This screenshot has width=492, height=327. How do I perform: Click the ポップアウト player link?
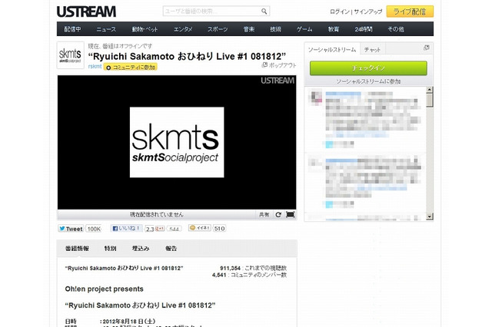[x=279, y=65]
